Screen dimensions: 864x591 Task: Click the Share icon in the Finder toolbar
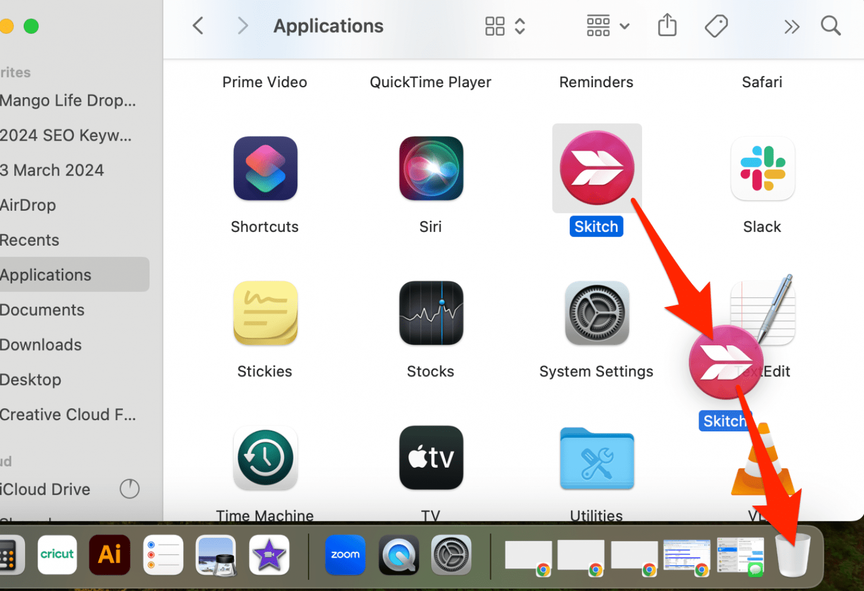pos(667,26)
